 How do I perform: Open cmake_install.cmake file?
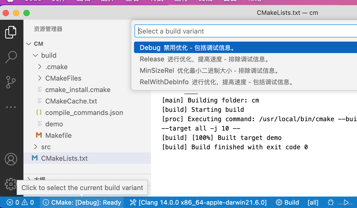78,89
